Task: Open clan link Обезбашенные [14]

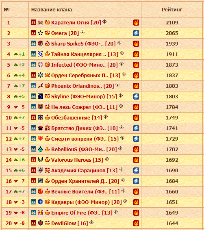Action: click(x=76, y=117)
